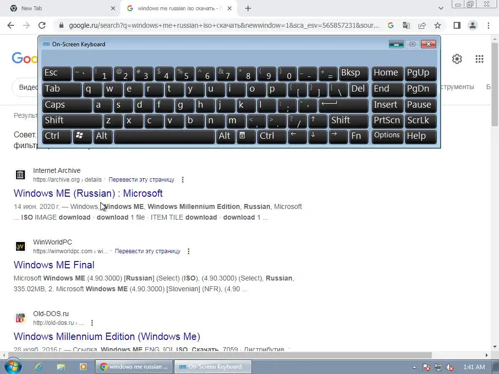The height and width of the screenshot is (374, 499).
Task: Close the New Tab tab
Action: tap(113, 8)
